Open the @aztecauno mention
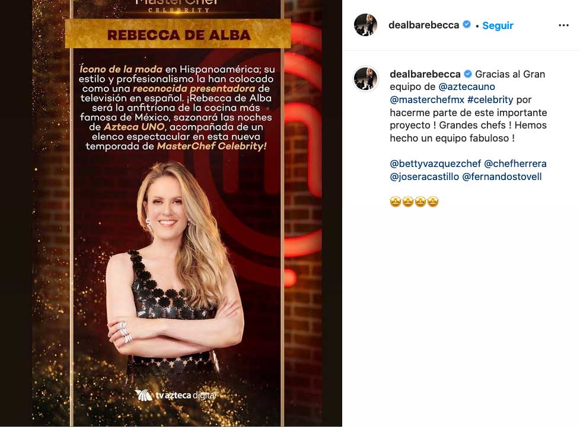Image resolution: width=580 pixels, height=427 pixels. click(x=467, y=87)
